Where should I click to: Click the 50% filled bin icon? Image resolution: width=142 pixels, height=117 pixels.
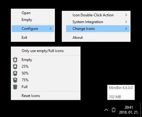pos(15,73)
